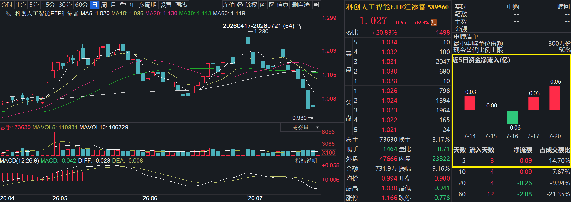Select the 60-day net flow row
The height and width of the screenshot is (202, 571).
(x=511, y=194)
